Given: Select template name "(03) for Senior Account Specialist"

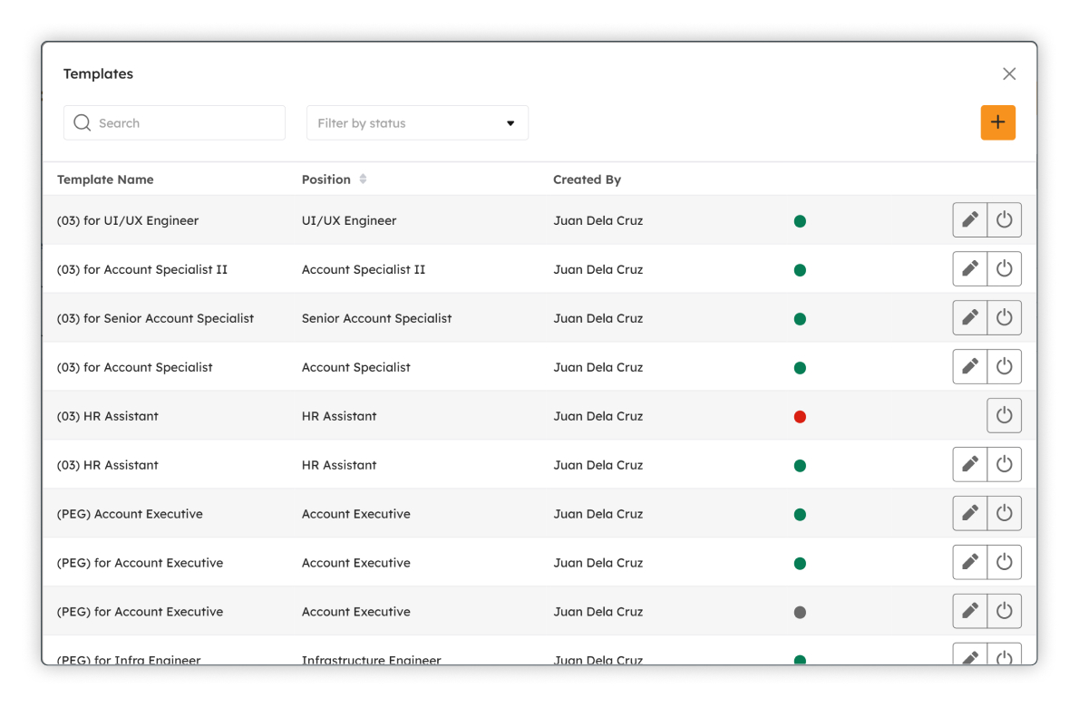Looking at the screenshot, I should click(155, 318).
